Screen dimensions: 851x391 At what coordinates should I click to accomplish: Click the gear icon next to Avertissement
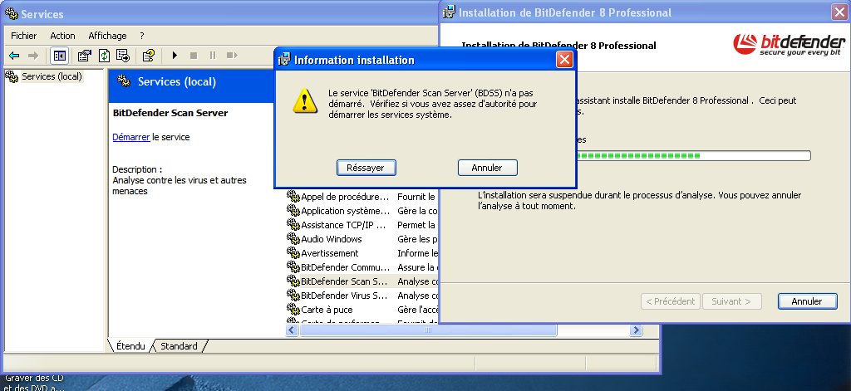(x=293, y=252)
